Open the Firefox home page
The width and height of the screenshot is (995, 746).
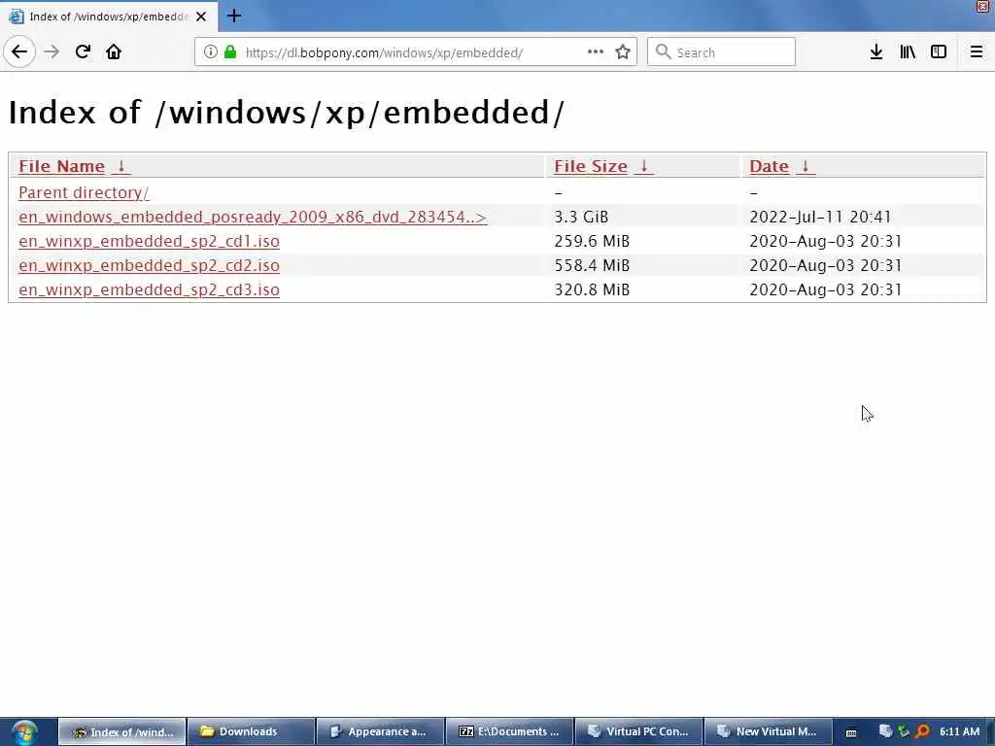coord(114,52)
